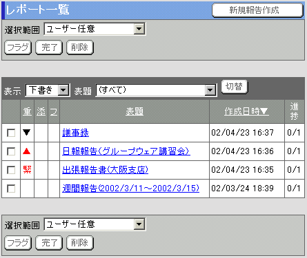Image resolution: width=307 pixels, height=258 pixels.
Task: Check the 週間報告 row checkbox
Action: click(x=11, y=189)
